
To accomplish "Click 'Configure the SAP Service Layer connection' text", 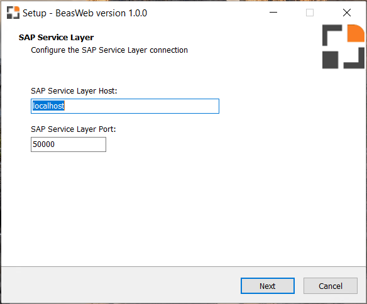I will 109,50.
